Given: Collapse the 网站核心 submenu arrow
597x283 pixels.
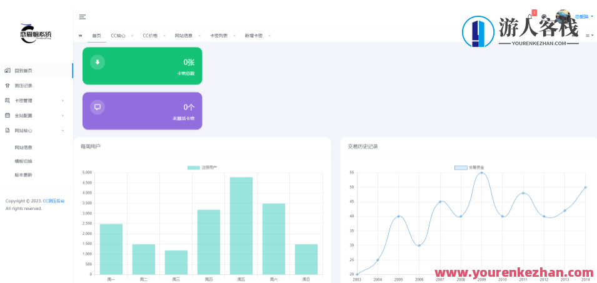Looking at the screenshot, I should 63,130.
